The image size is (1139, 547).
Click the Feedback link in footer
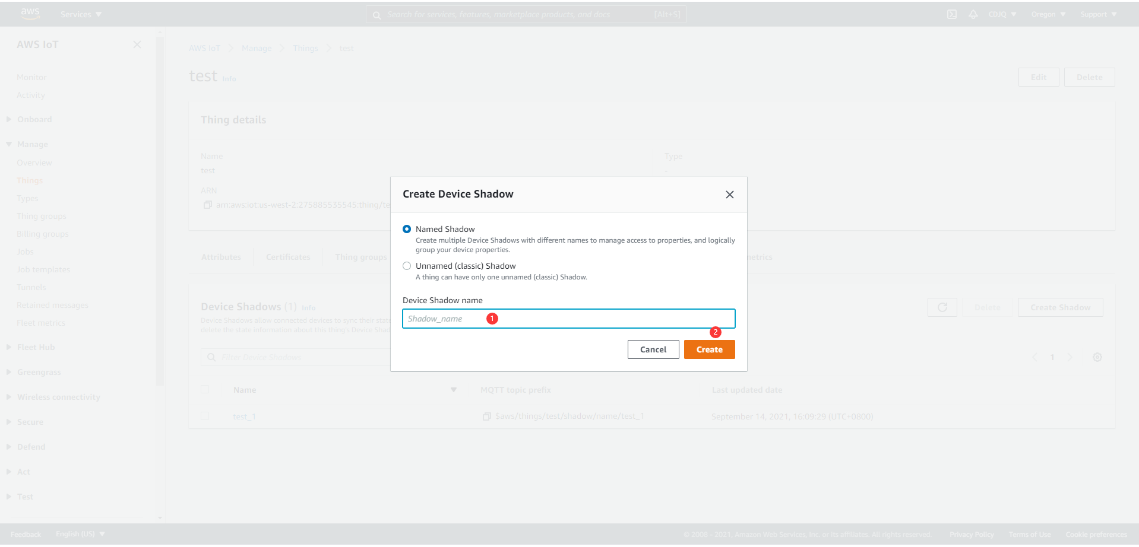point(26,535)
